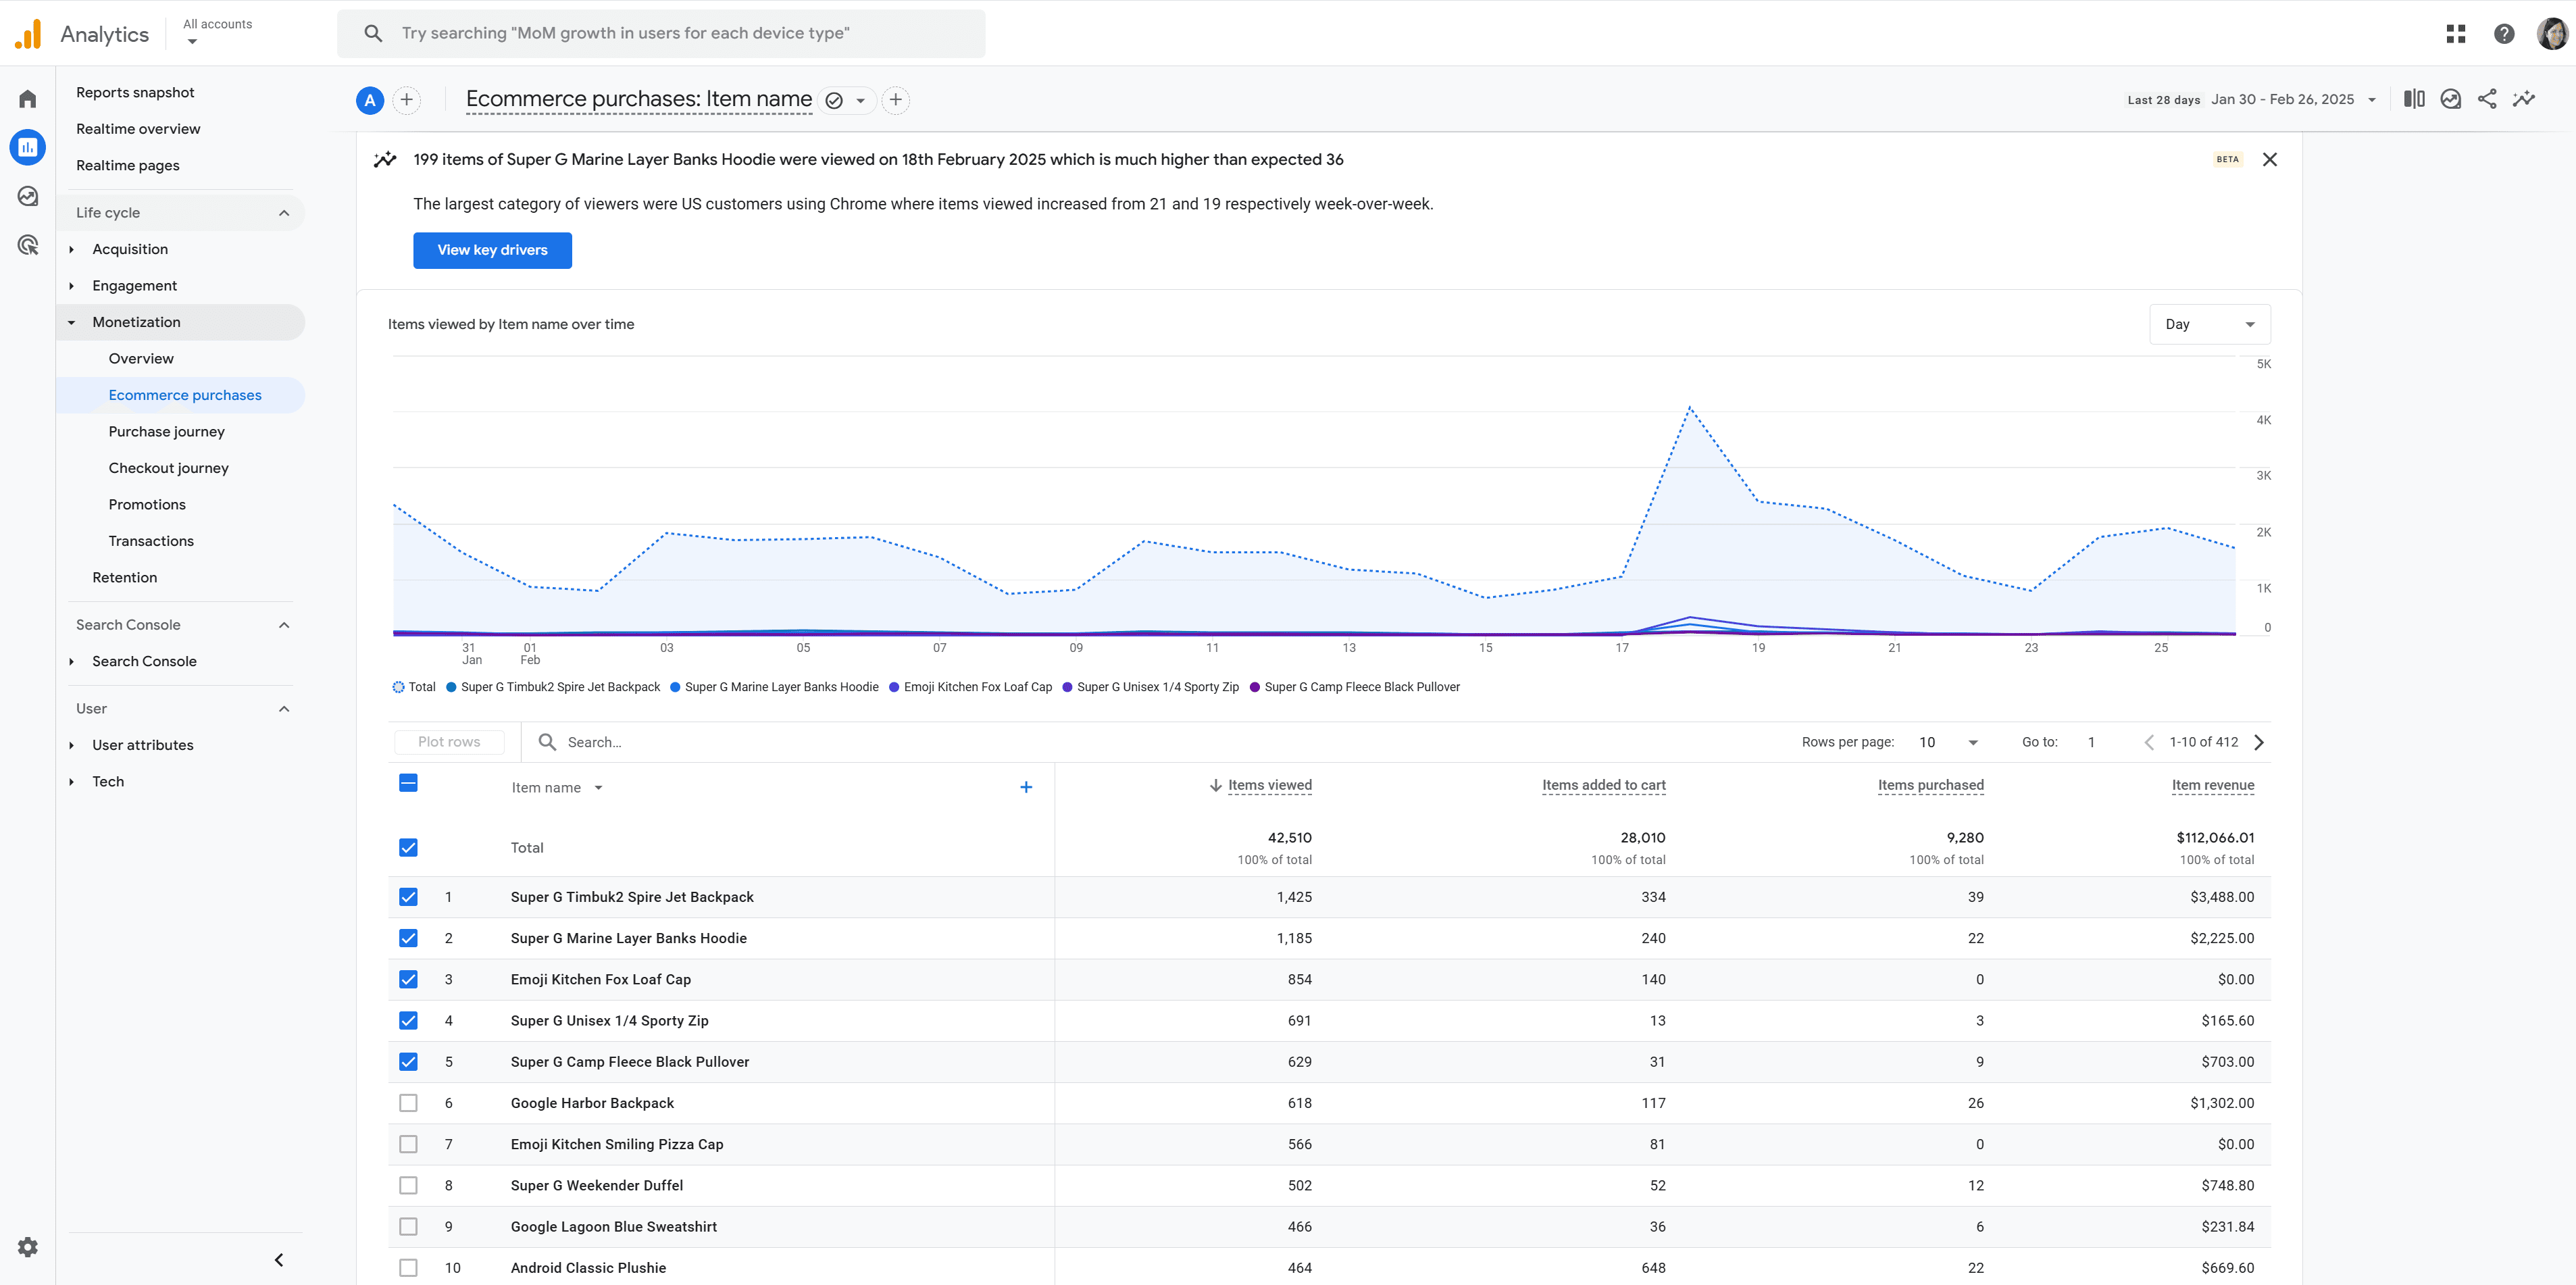The image size is (2576, 1285).
Task: Go to previous table page arrow
Action: pos(2149,742)
